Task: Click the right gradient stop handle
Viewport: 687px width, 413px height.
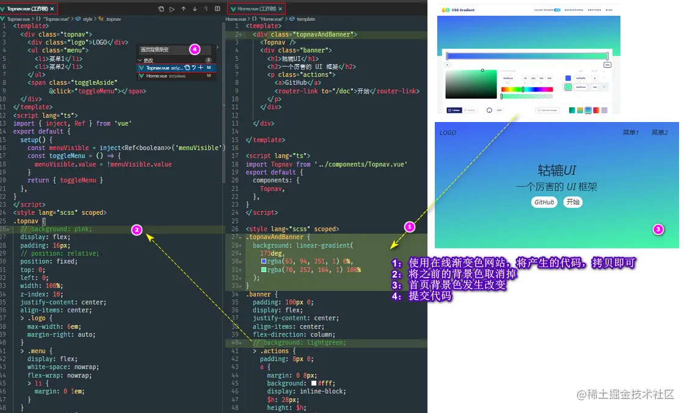Action: point(607,56)
